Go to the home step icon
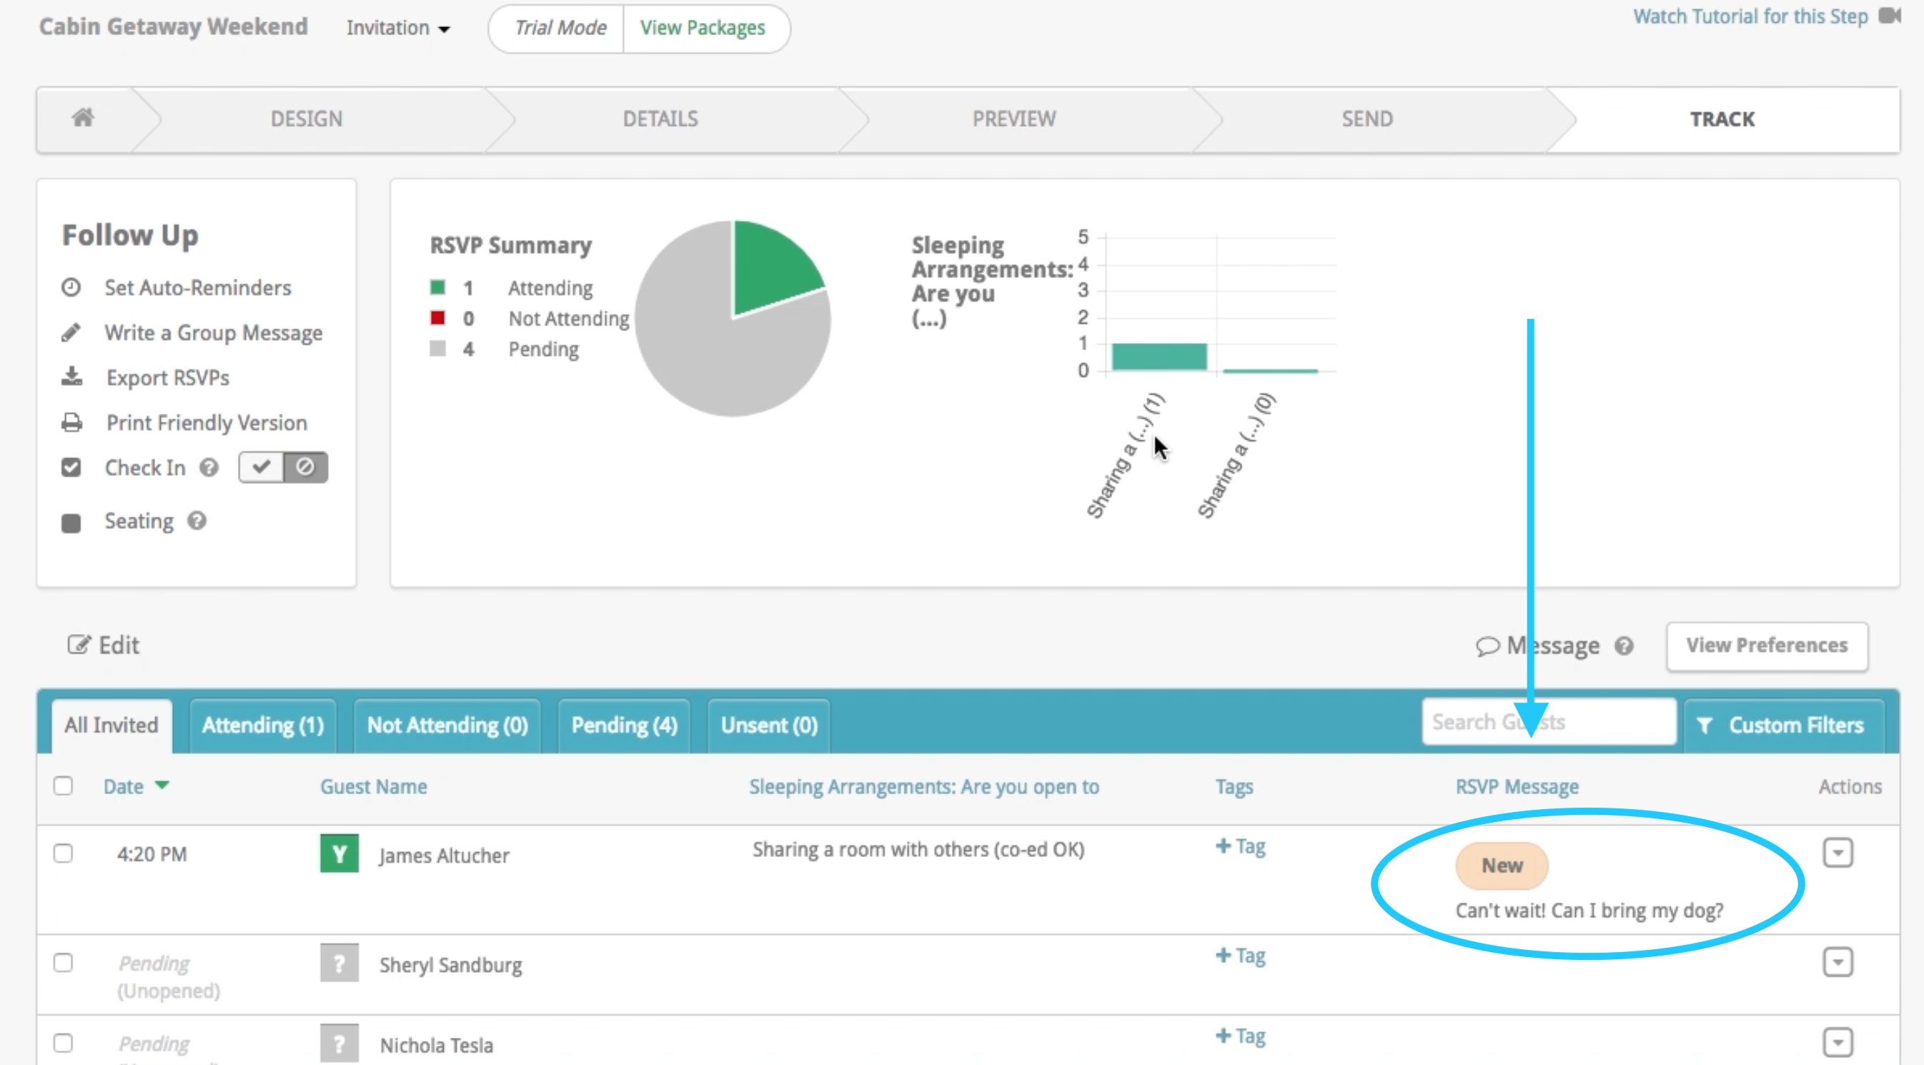The height and width of the screenshot is (1065, 1924). click(83, 117)
